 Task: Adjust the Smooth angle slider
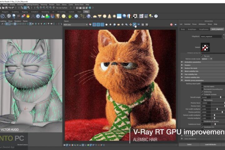click(221, 97)
